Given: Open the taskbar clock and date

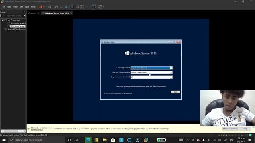Looking at the screenshot, I should coord(241,140).
